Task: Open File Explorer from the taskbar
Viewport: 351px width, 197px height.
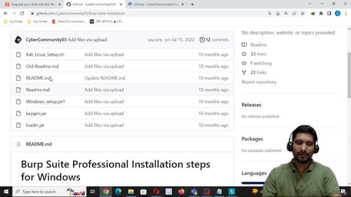Action: (x=131, y=192)
